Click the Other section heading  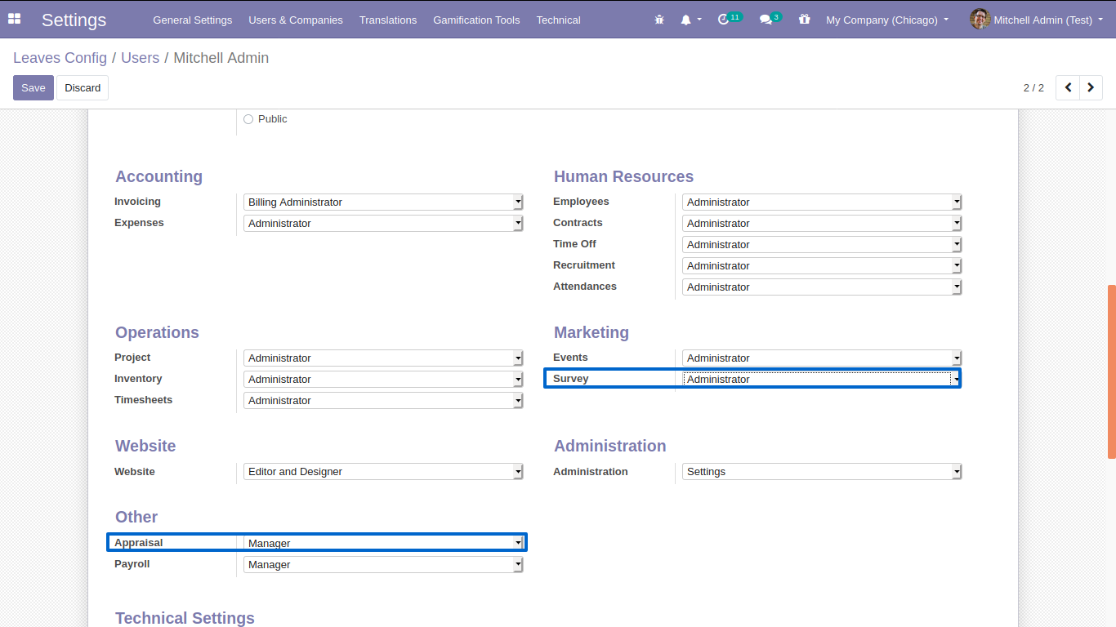(136, 517)
